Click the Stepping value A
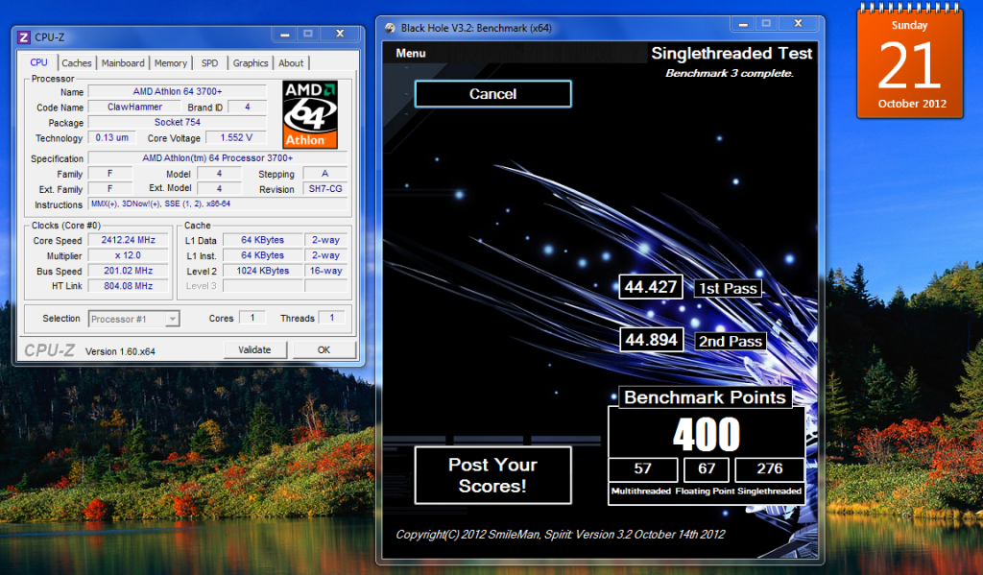983x575 pixels. (325, 173)
